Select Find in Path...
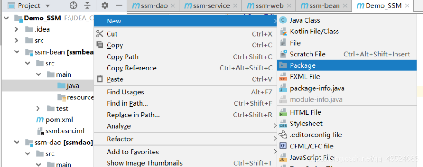The height and width of the screenshot is (167, 423). [185, 103]
